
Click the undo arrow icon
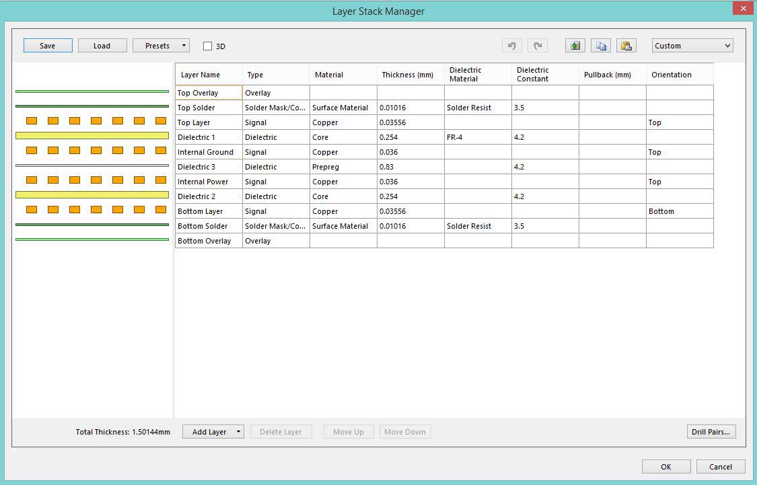click(511, 46)
